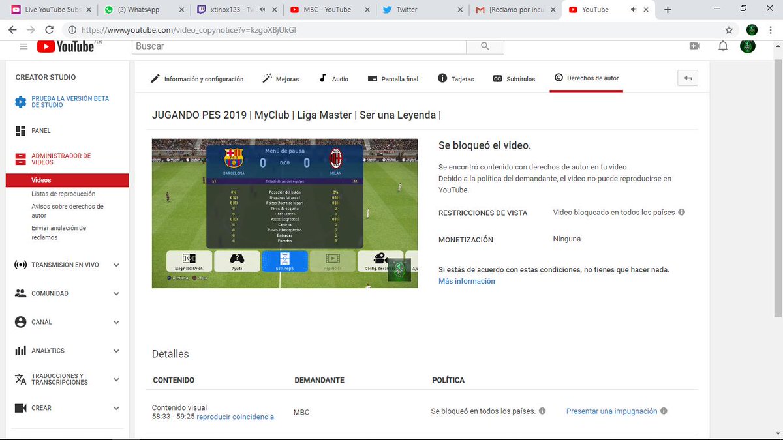
Task: Click the Crear video camera icon
Action: [20, 408]
